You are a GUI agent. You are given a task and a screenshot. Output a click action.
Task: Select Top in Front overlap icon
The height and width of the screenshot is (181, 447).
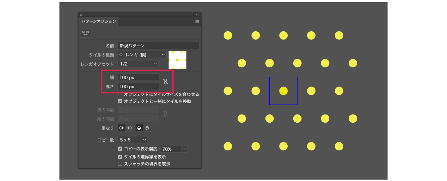click(139, 128)
